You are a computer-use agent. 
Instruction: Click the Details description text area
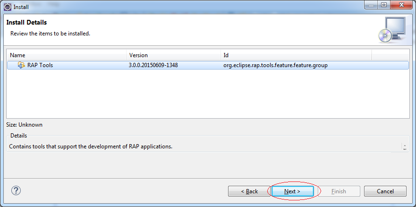(204, 147)
